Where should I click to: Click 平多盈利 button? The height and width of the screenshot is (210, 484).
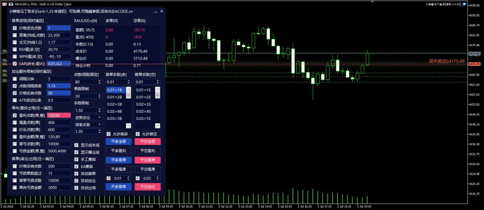tap(119, 151)
